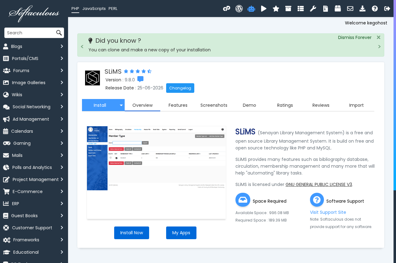Show previous tip with left arrow
396x263 pixels.
tap(82, 47)
